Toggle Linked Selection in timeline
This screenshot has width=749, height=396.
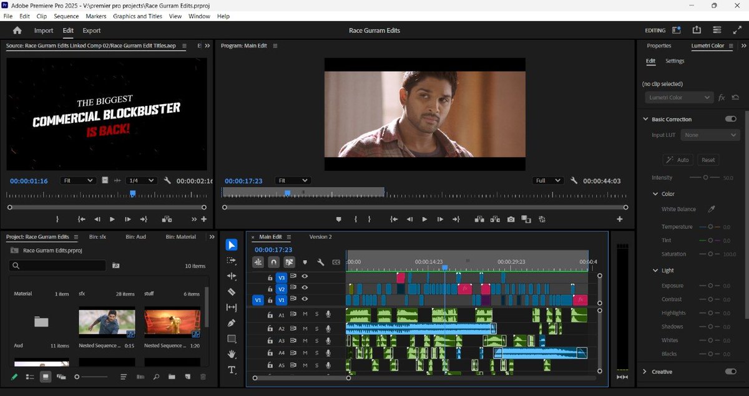pos(289,263)
